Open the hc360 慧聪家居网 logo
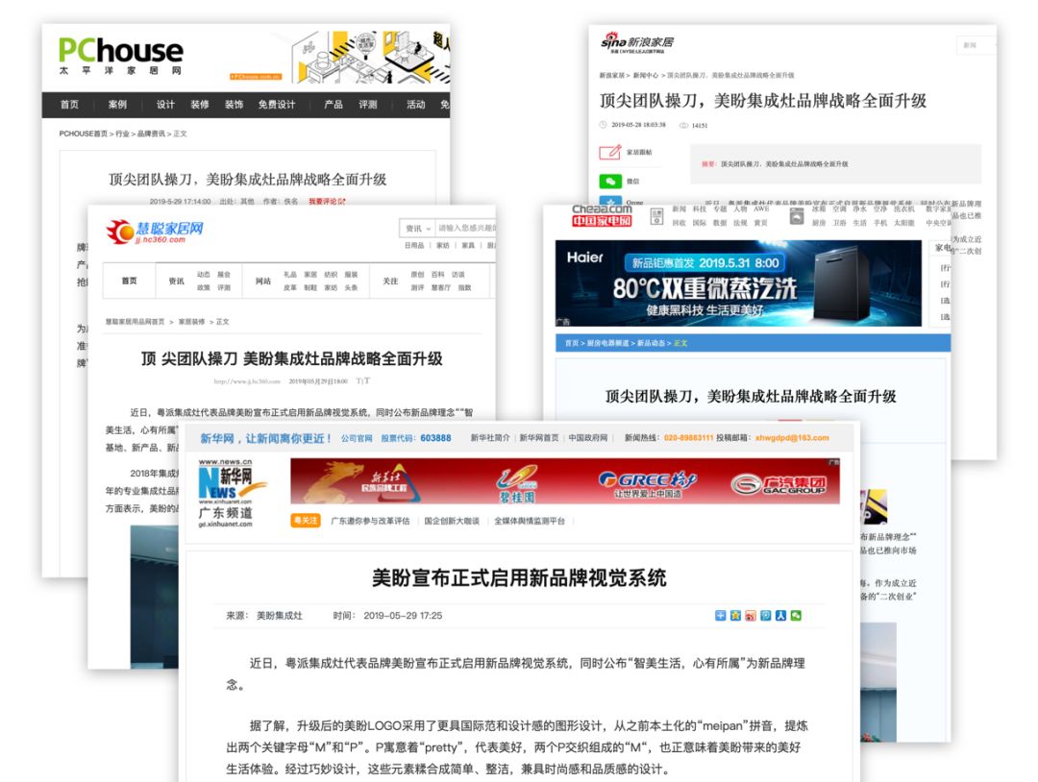This screenshot has height=782, width=1038. [155, 232]
